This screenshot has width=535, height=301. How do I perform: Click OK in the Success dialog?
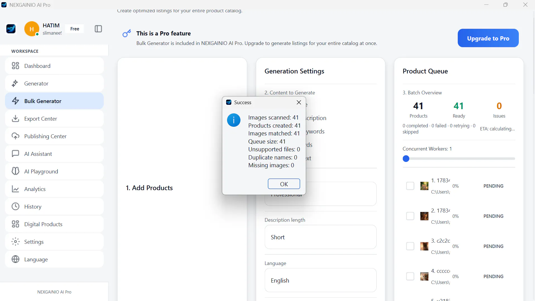click(284, 184)
